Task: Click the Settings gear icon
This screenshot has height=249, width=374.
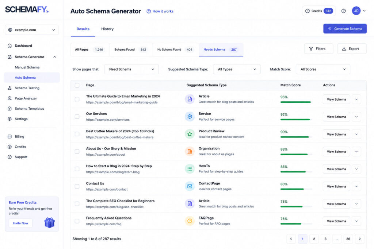Action: click(9, 119)
